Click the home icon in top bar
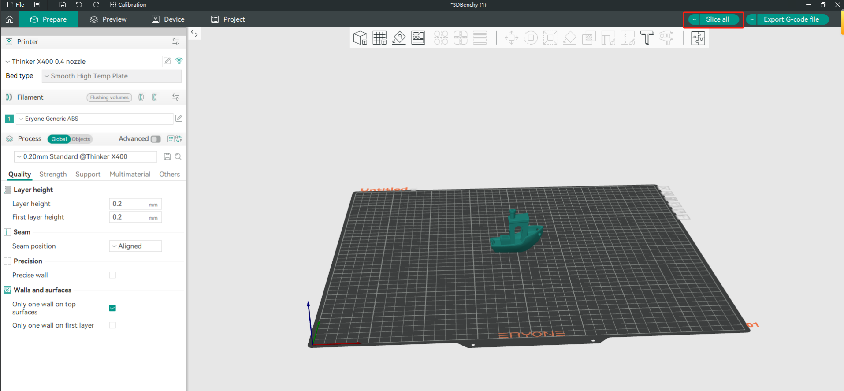The image size is (844, 391). 9,19
